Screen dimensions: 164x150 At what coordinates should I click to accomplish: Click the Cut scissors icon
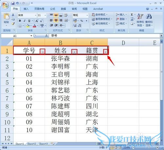click(x=13, y=15)
